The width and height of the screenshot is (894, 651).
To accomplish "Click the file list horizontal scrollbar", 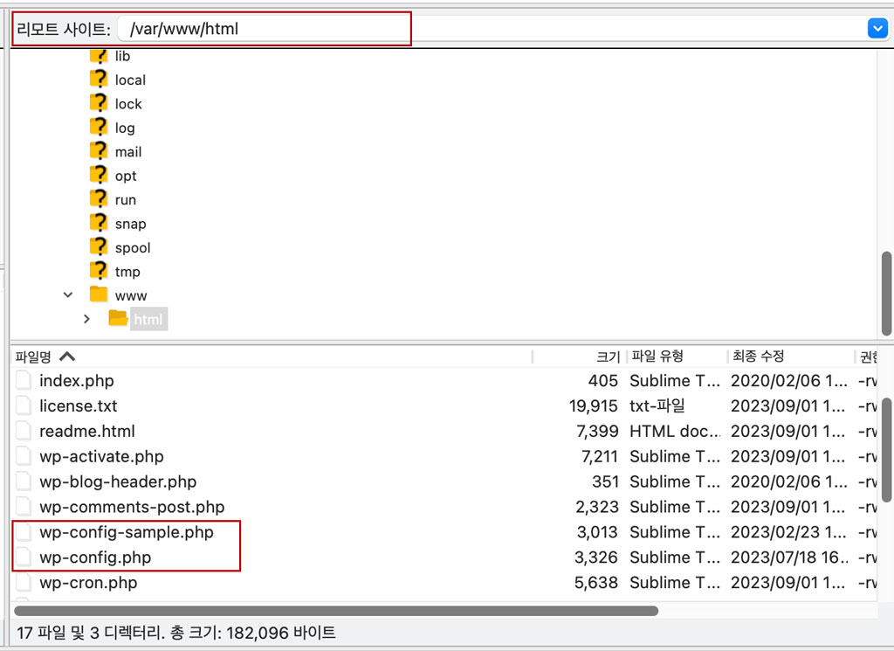I will 336,611.
